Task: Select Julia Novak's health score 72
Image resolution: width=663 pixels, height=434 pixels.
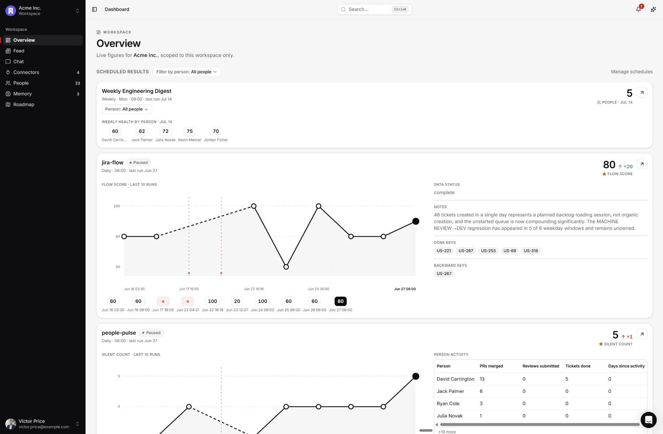Action: click(x=165, y=131)
